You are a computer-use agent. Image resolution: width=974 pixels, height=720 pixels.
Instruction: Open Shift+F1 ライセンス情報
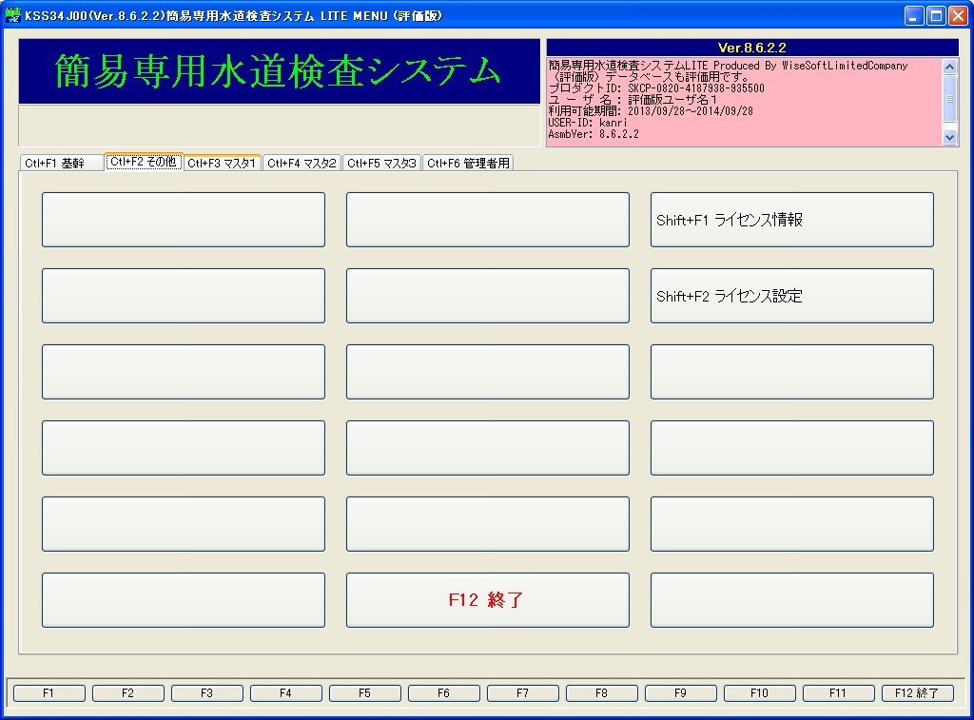pyautogui.click(x=792, y=220)
